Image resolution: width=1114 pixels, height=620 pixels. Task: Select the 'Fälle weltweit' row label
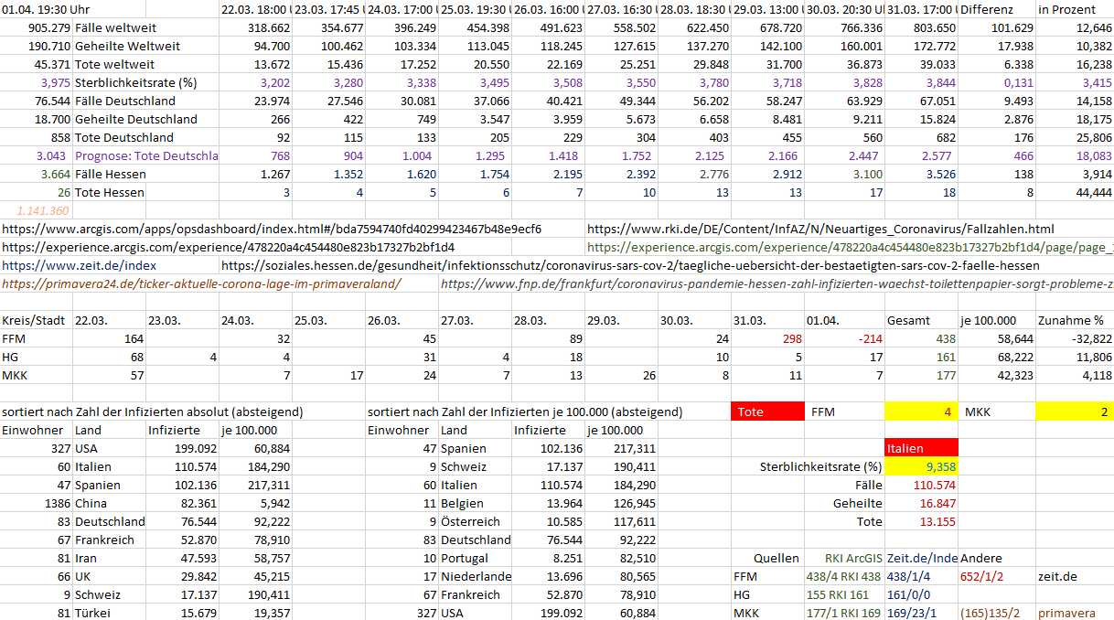(x=116, y=27)
